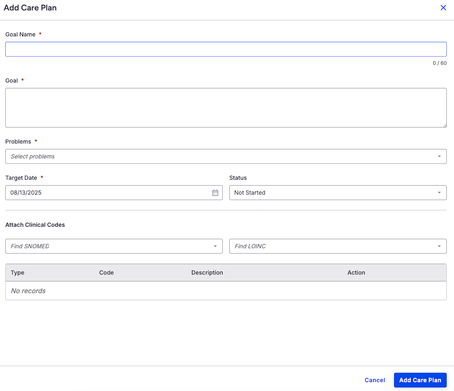Open the Find SNOMED search box

click(108, 246)
